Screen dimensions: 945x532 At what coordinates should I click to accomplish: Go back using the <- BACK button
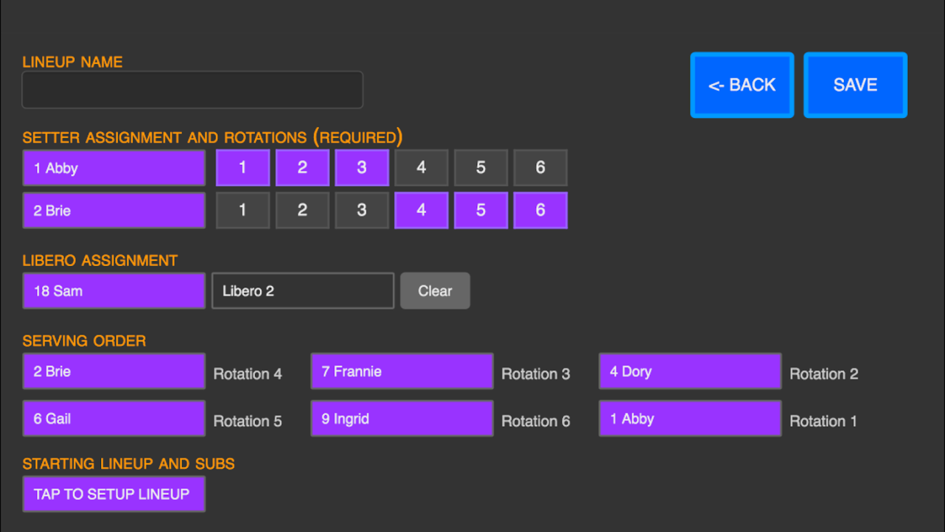(742, 85)
